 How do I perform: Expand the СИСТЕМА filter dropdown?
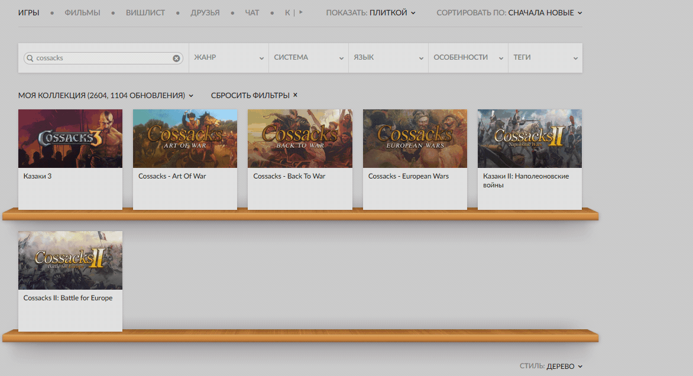[x=309, y=58]
